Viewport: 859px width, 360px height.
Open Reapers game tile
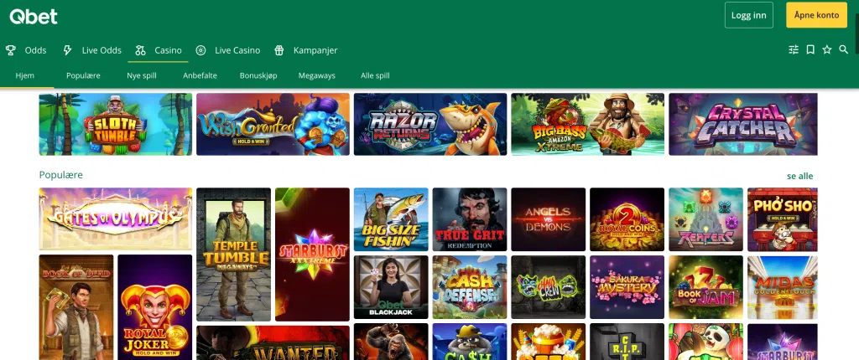[705, 219]
